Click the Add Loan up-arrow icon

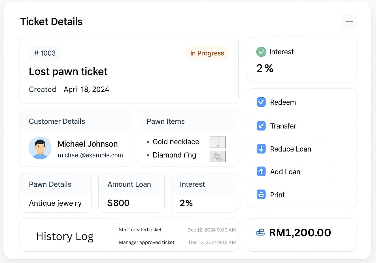(261, 171)
